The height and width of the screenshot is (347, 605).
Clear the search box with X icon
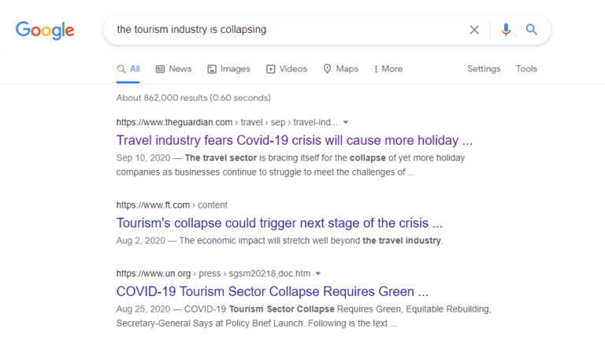pyautogui.click(x=474, y=30)
